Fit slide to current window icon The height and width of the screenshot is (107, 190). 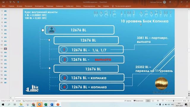click(x=189, y=101)
